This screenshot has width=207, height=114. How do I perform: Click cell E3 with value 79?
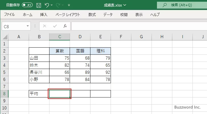coord(100,58)
